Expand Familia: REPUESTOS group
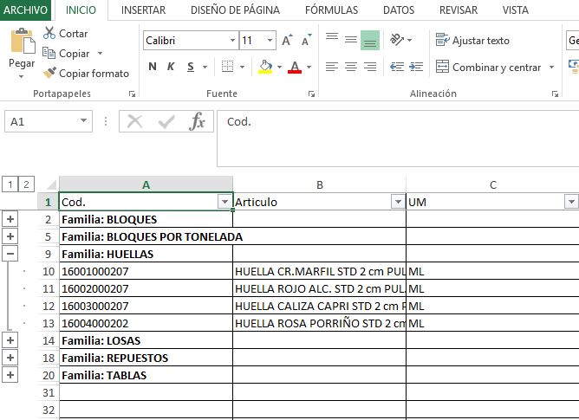The image size is (579, 420). point(10,358)
